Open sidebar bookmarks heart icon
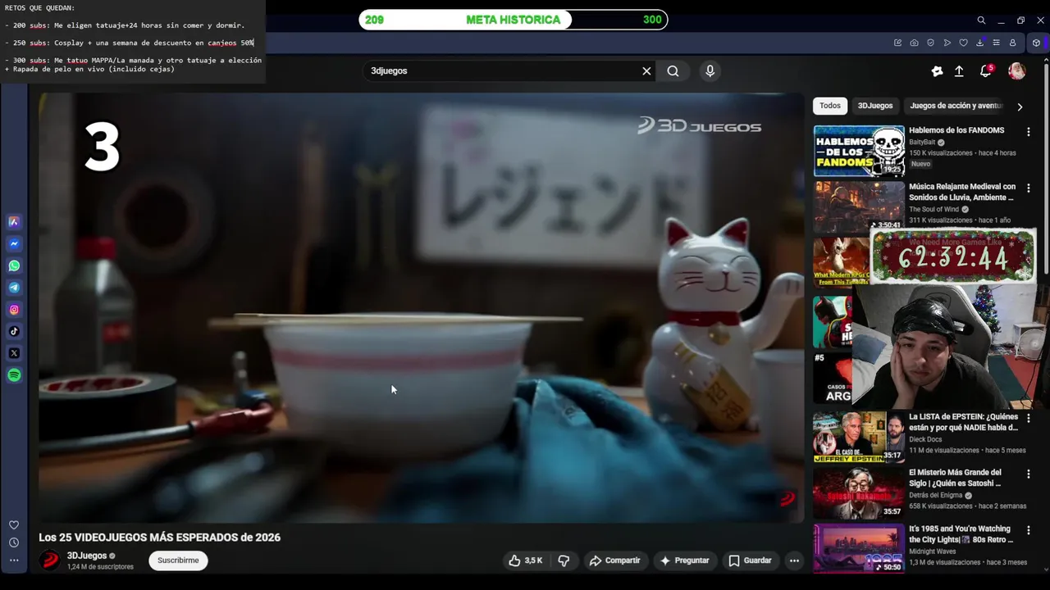The height and width of the screenshot is (590, 1050). point(14,525)
